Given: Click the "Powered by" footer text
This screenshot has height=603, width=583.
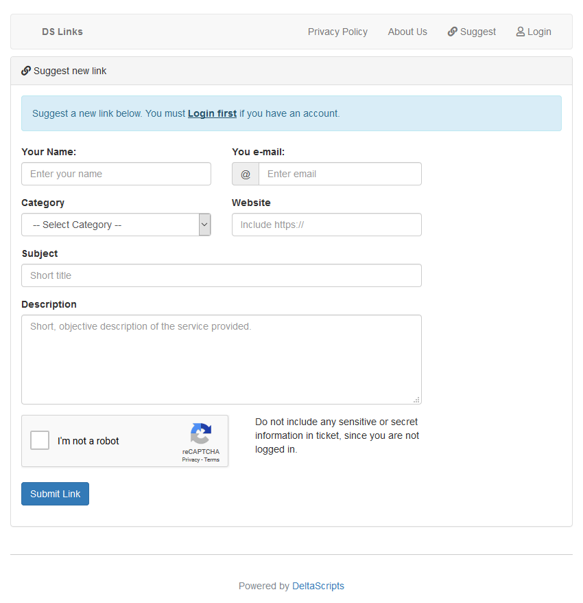Looking at the screenshot, I should pos(264,586).
